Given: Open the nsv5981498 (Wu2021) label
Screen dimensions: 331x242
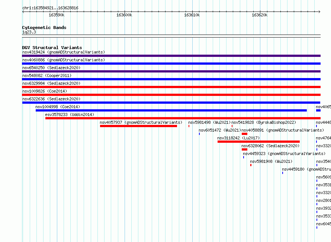Looking at the screenshot, I should point(209,122).
